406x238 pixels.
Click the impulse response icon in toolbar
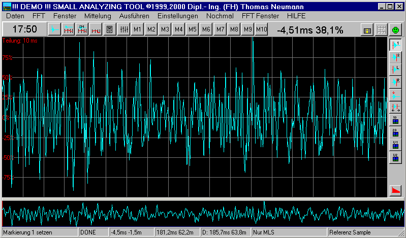(x=54, y=29)
